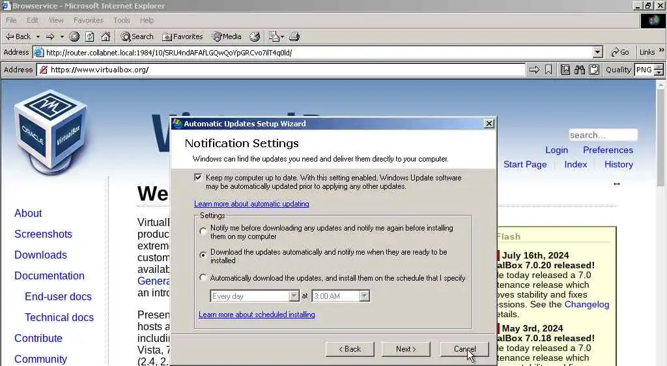Click Browservice navigate arrow icon

(534, 70)
